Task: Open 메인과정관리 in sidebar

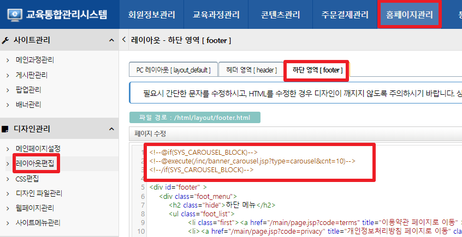Action: pos(35,60)
